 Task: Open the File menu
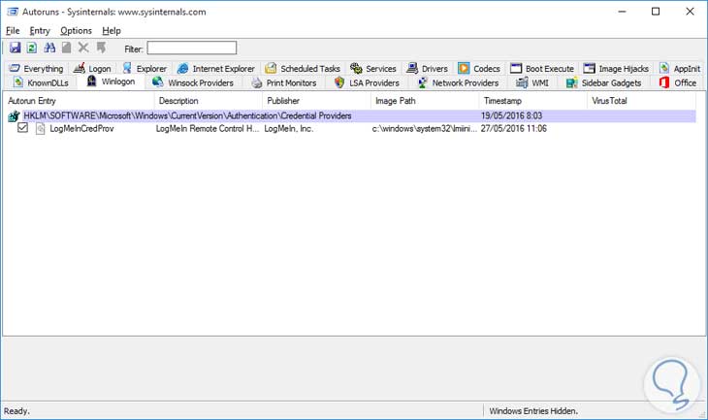point(13,31)
